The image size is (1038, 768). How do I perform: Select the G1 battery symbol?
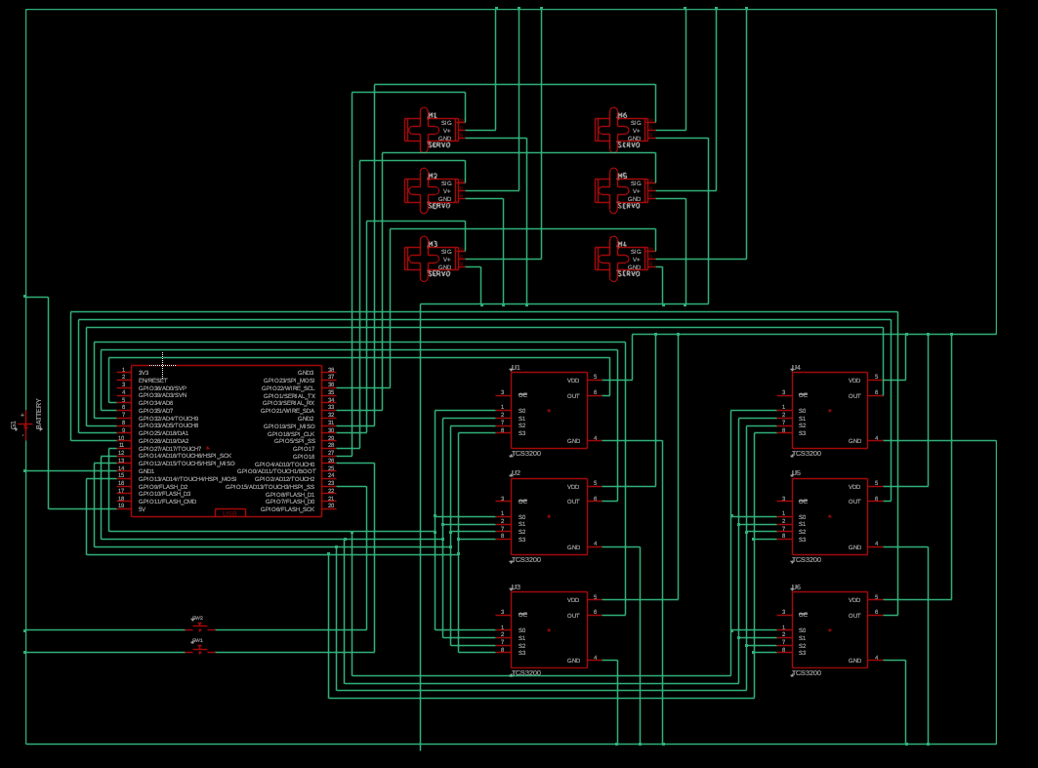pyautogui.click(x=23, y=425)
